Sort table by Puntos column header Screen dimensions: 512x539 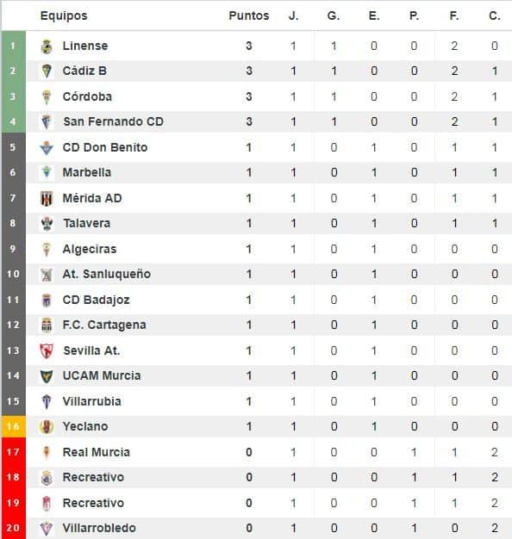coord(249,15)
